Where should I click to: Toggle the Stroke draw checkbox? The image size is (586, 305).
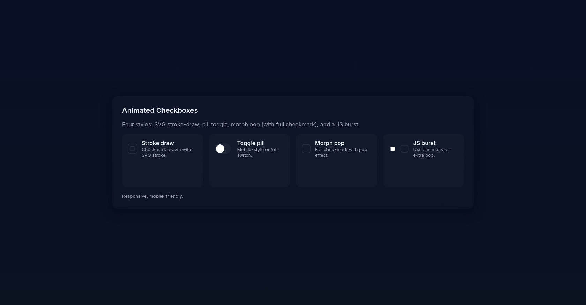click(133, 149)
